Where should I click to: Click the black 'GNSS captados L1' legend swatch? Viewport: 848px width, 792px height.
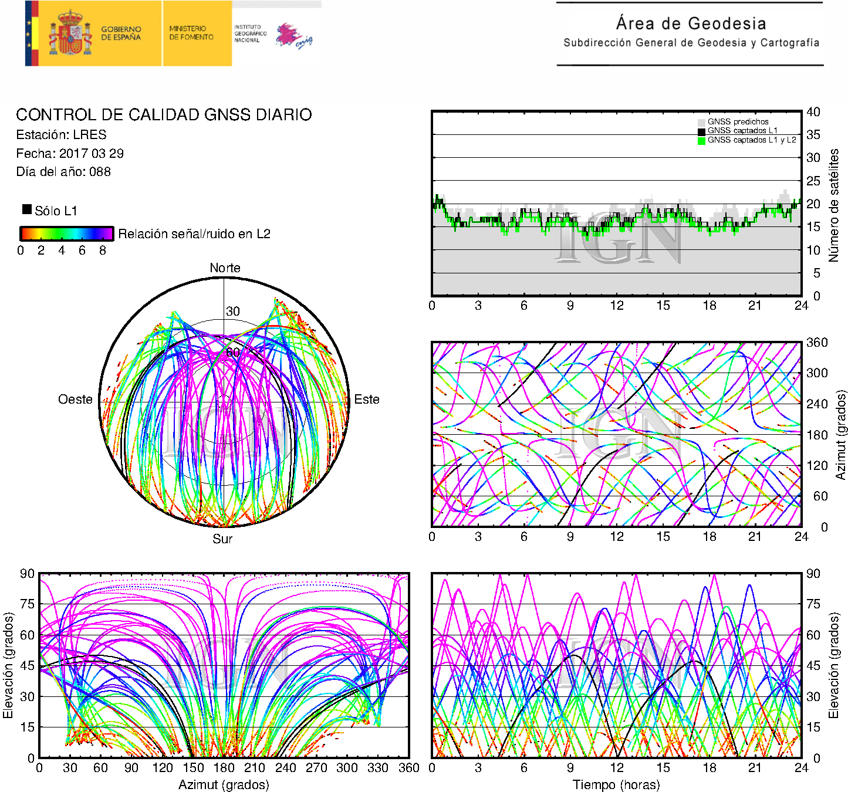(701, 131)
